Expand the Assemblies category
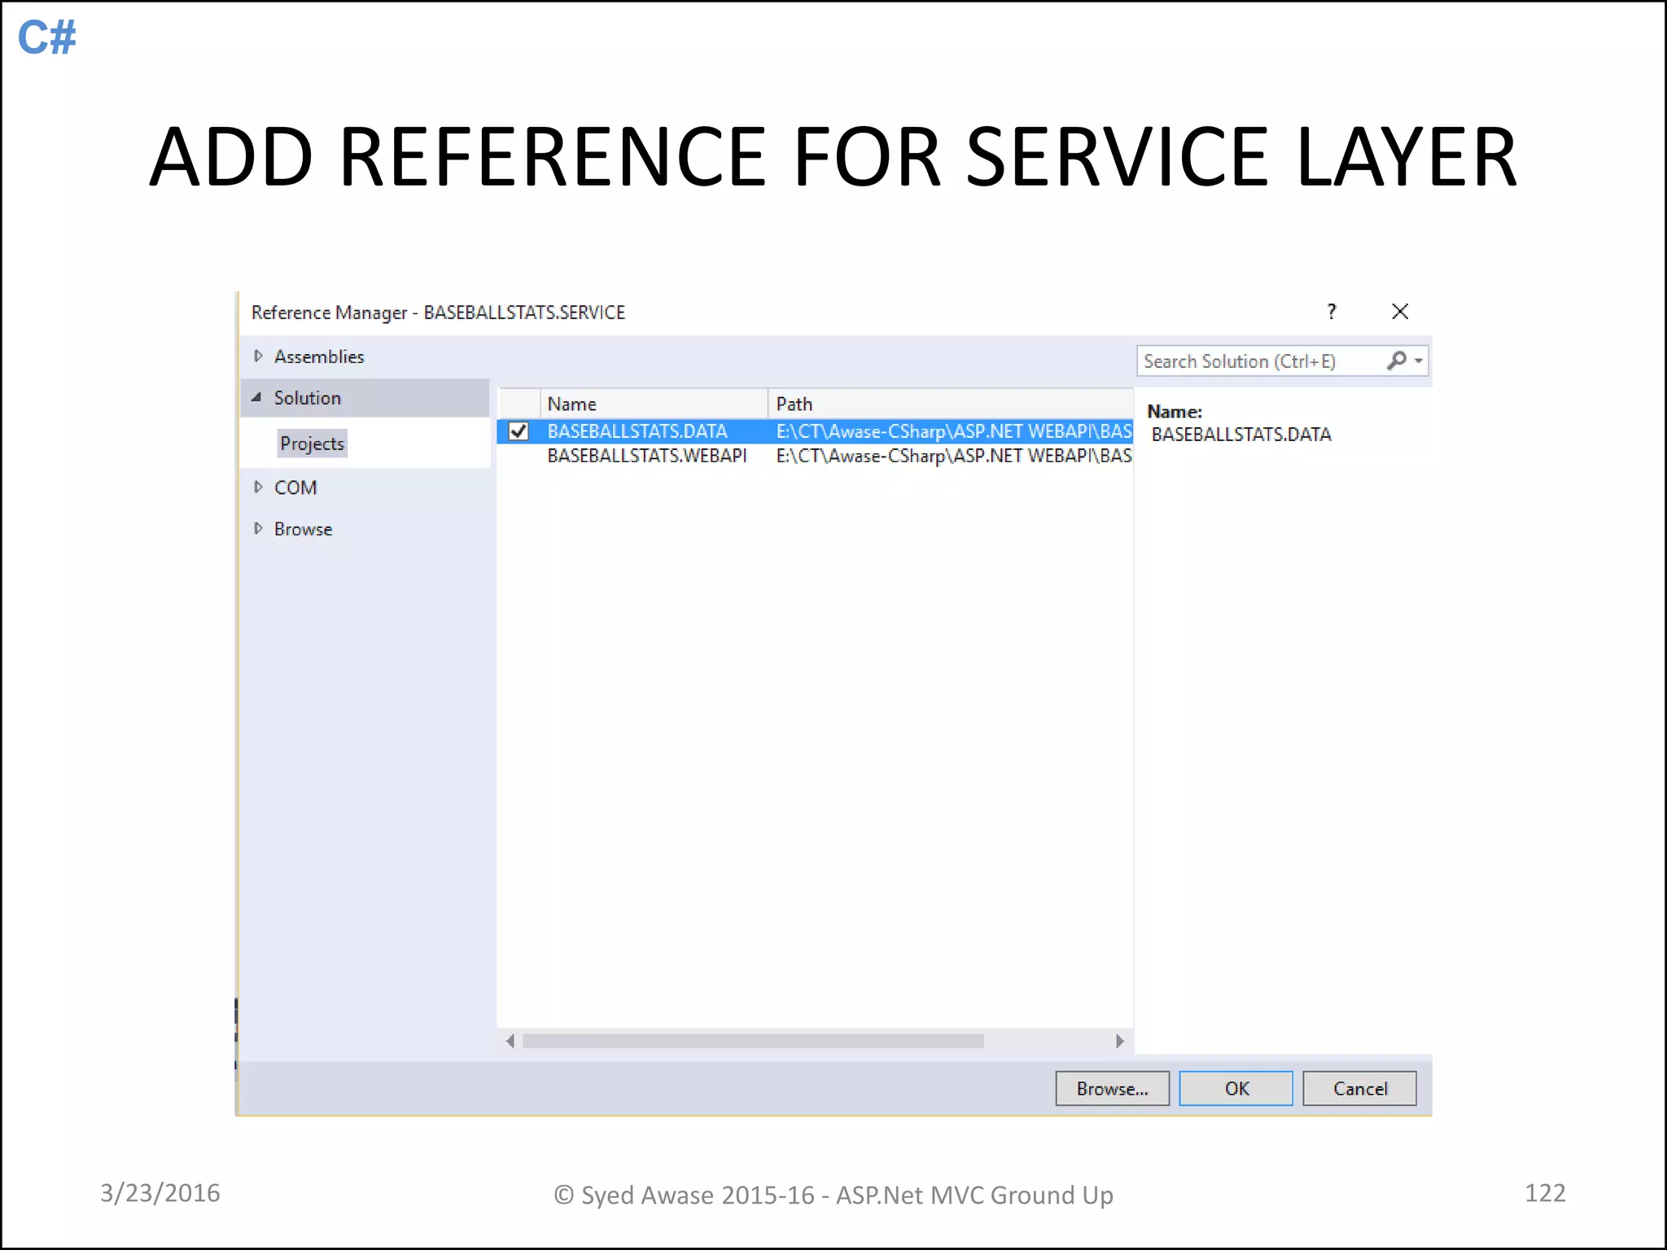 (258, 356)
